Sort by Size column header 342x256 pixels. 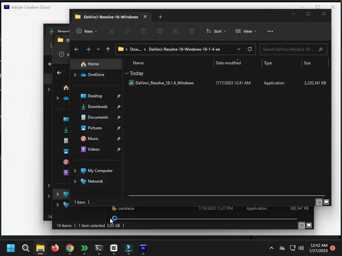pos(307,63)
